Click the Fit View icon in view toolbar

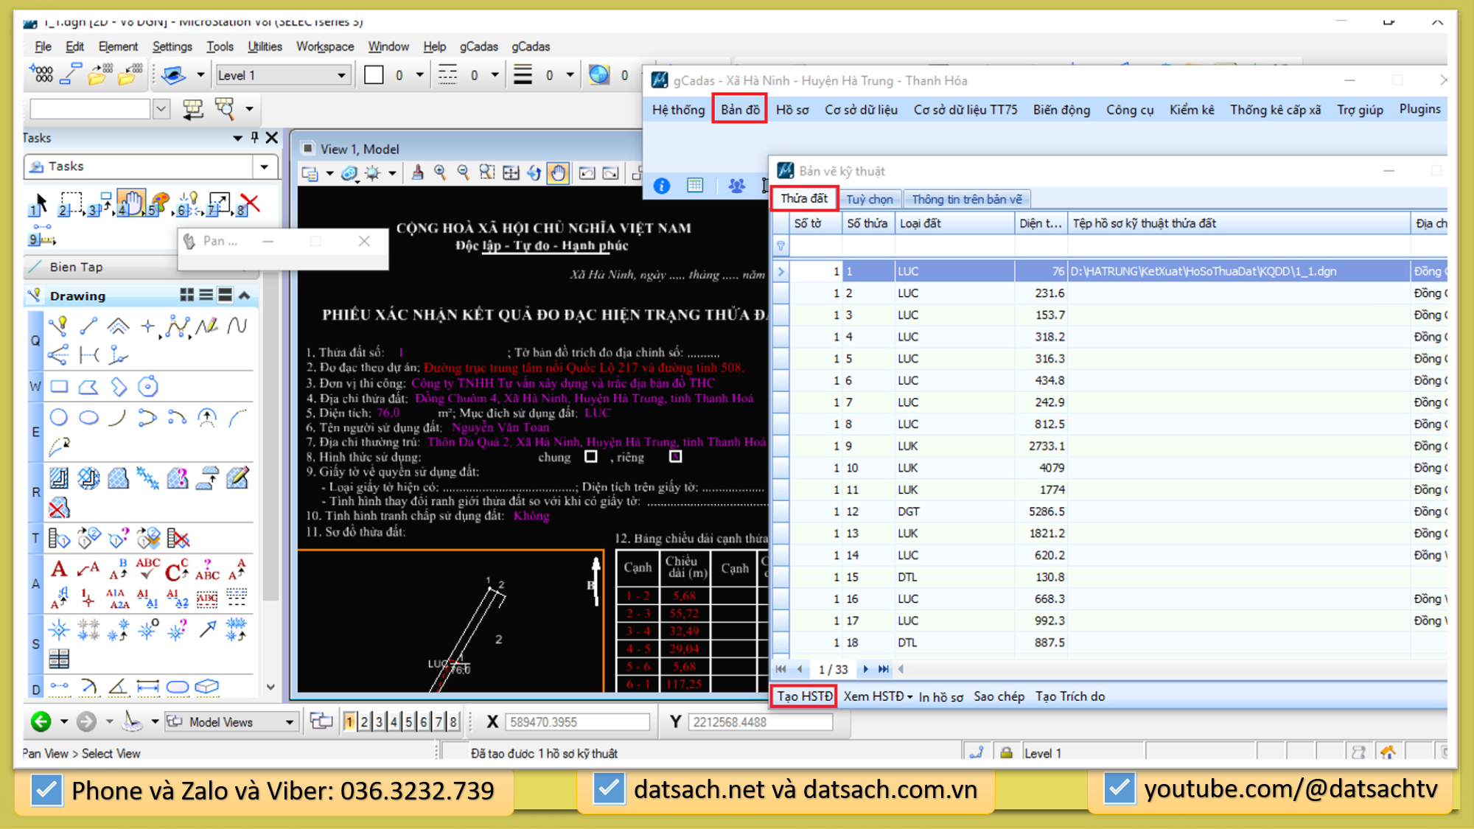(510, 172)
